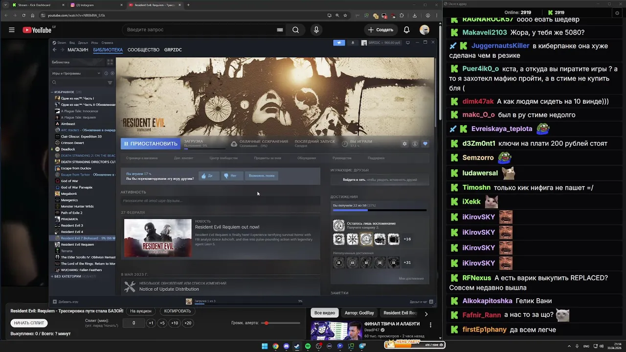Open Steam notifications bell
This screenshot has height=352, width=626.
click(353, 43)
